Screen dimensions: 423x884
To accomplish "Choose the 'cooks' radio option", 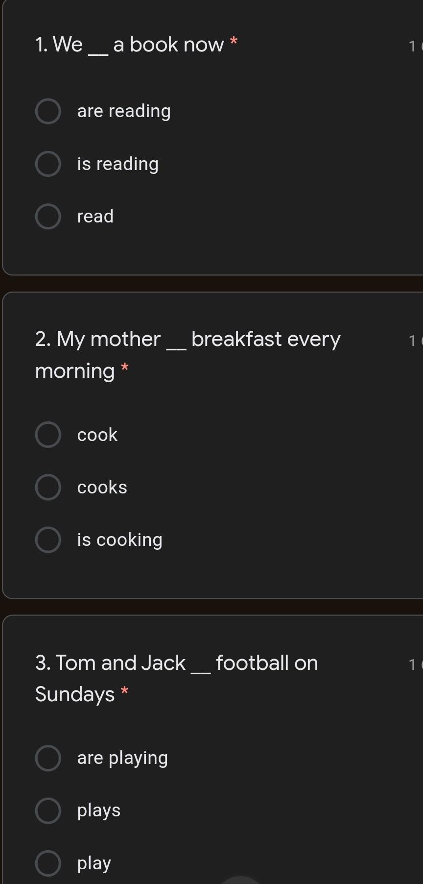I will click(48, 487).
